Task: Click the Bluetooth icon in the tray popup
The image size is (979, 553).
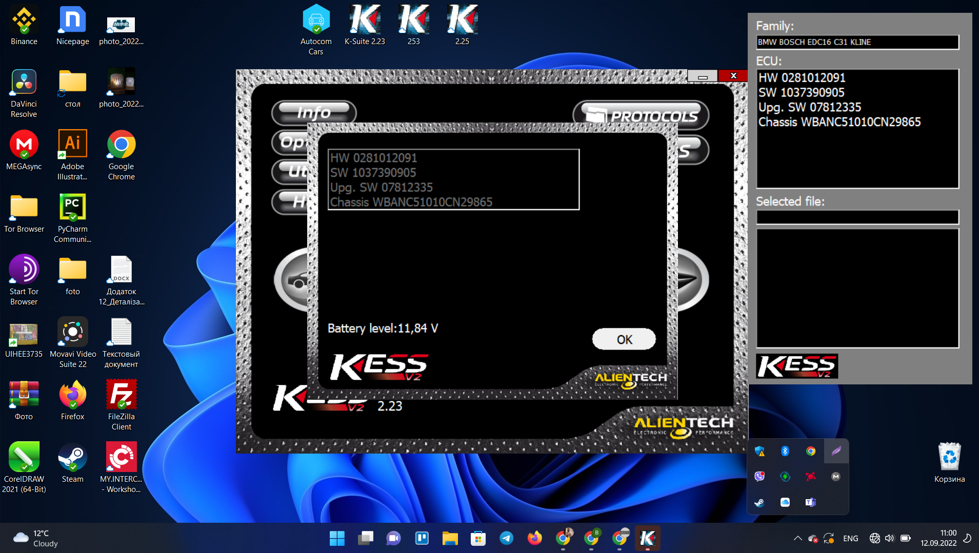Action: coord(785,451)
